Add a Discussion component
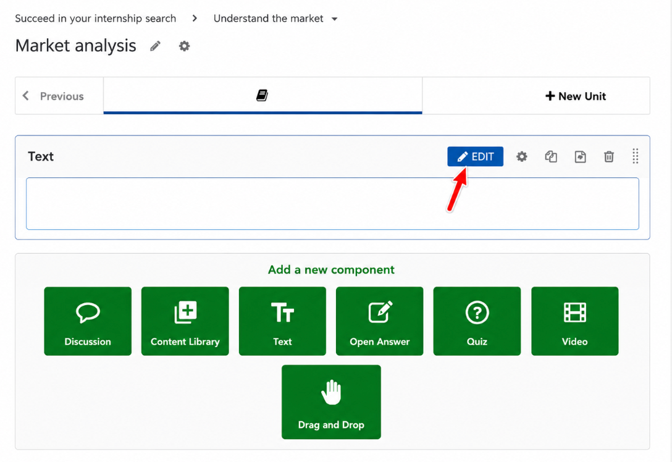Image resolution: width=672 pixels, height=462 pixels. coord(88,321)
